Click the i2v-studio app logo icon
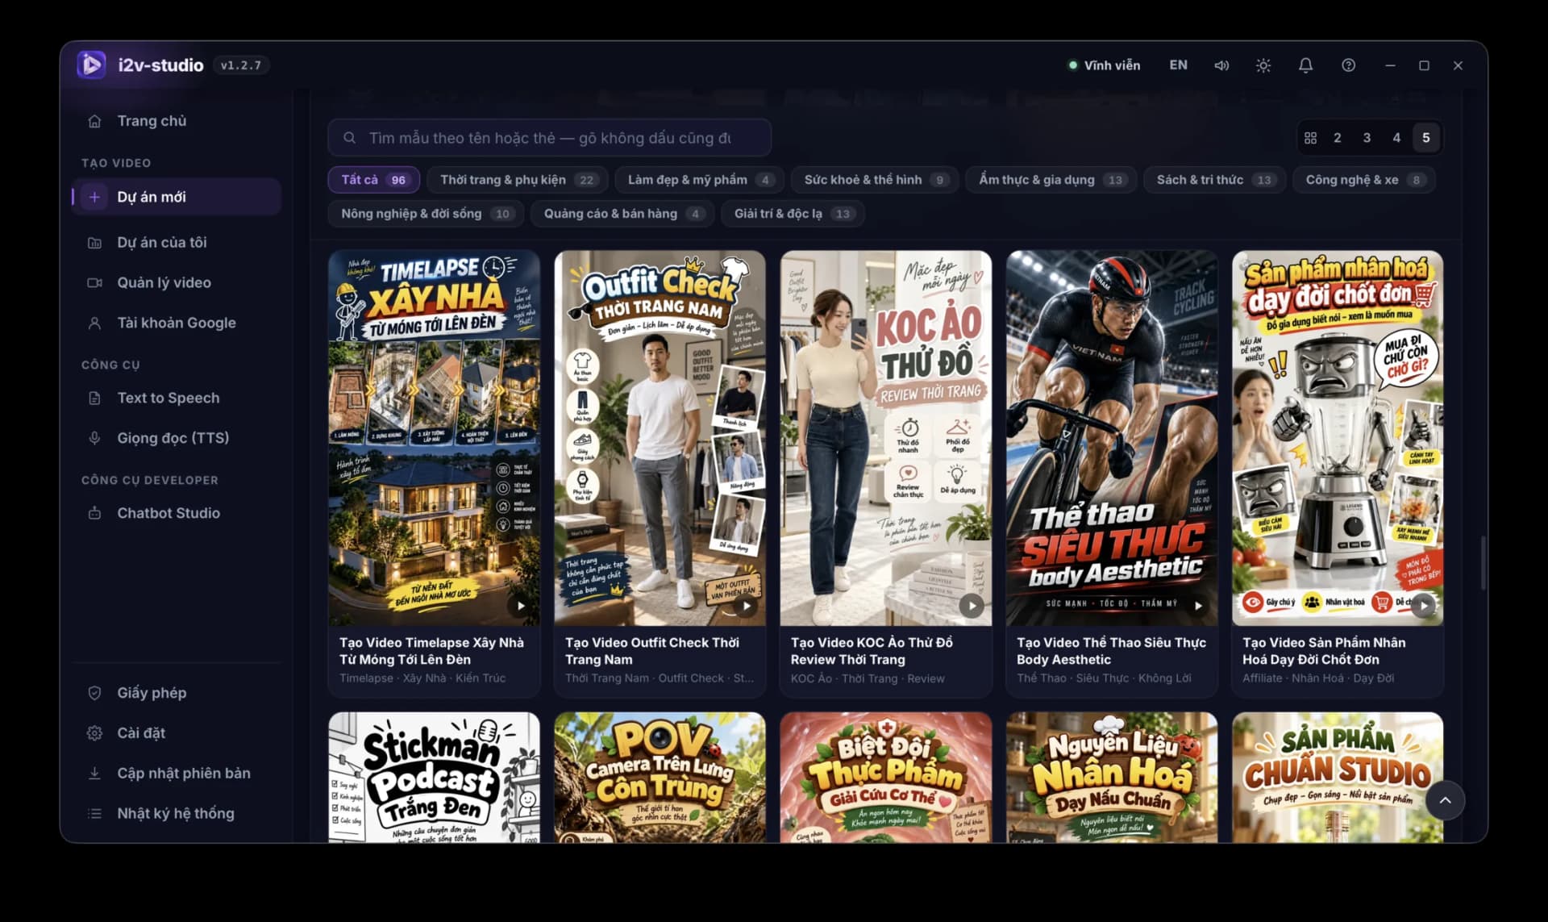The image size is (1548, 922). [91, 65]
